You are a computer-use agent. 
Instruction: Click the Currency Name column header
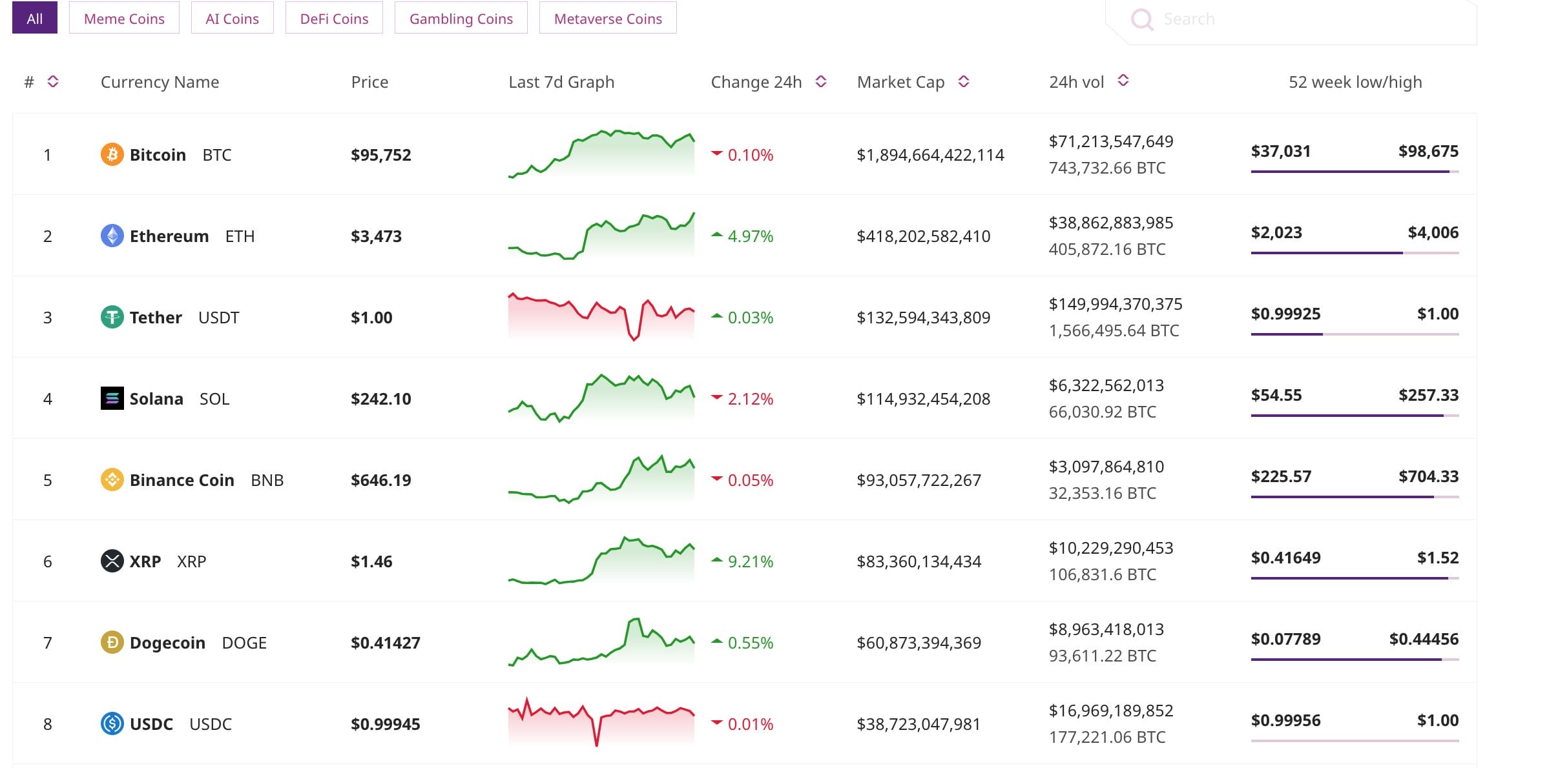[x=160, y=82]
